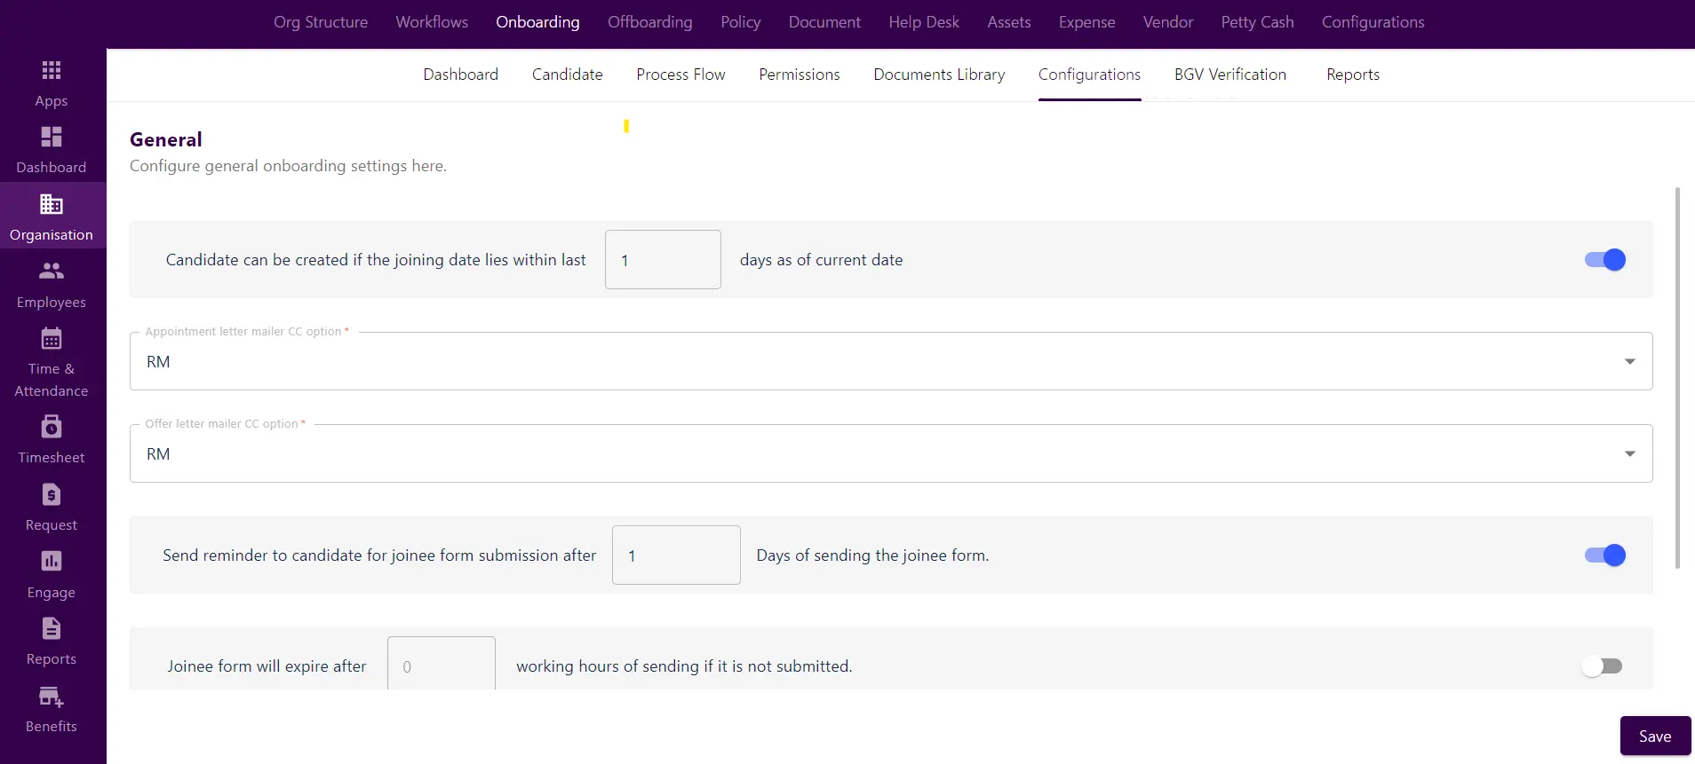The image size is (1695, 764).
Task: Open the Request icon in sidebar
Action: [x=52, y=494]
